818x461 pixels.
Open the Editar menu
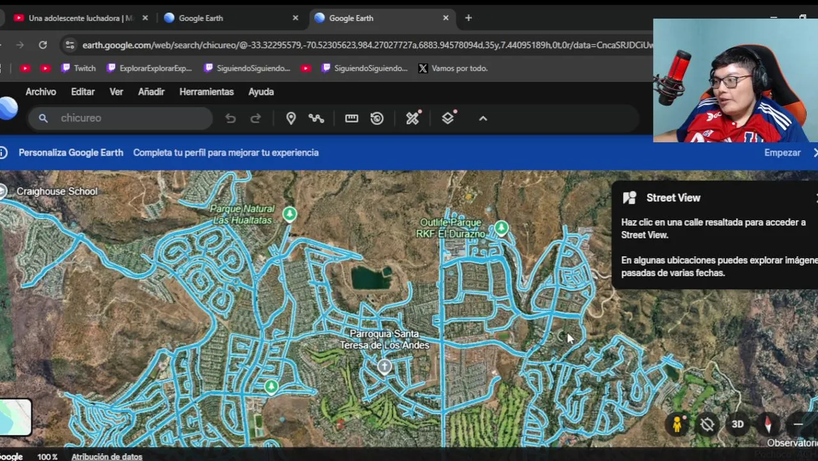[83, 92]
